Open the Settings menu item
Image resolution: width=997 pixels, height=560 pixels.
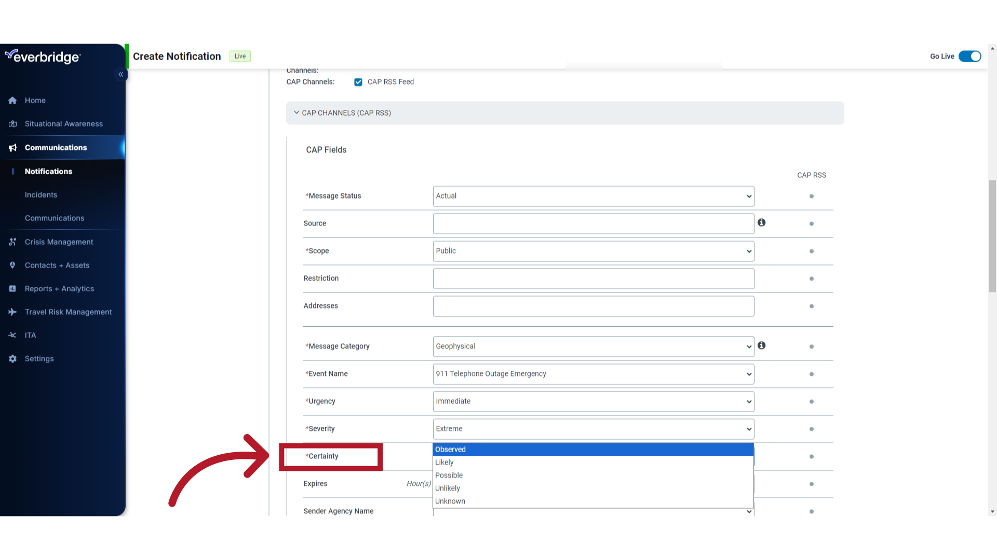click(39, 358)
